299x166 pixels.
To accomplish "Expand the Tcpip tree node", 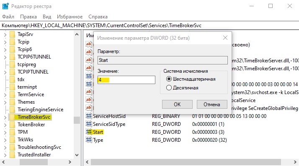I will [x=5, y=42].
